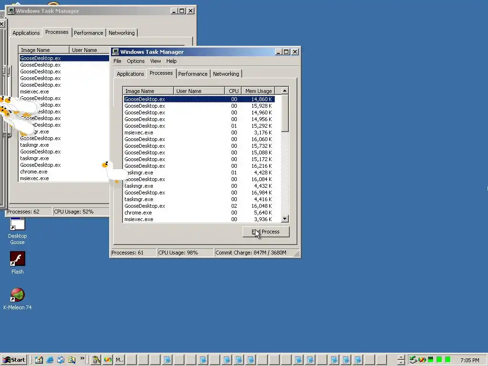
Task: Click the process list scroll up arrow
Action: point(285,91)
